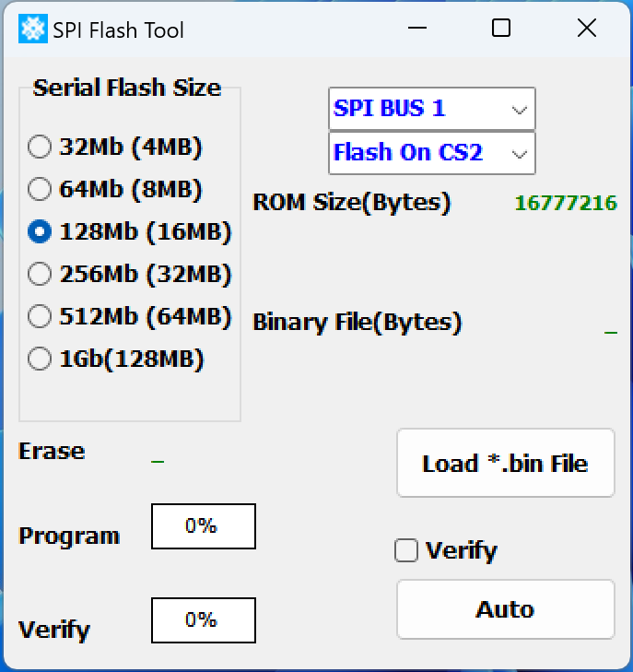Enable the Verify checkbox
The width and height of the screenshot is (633, 672).
(406, 551)
